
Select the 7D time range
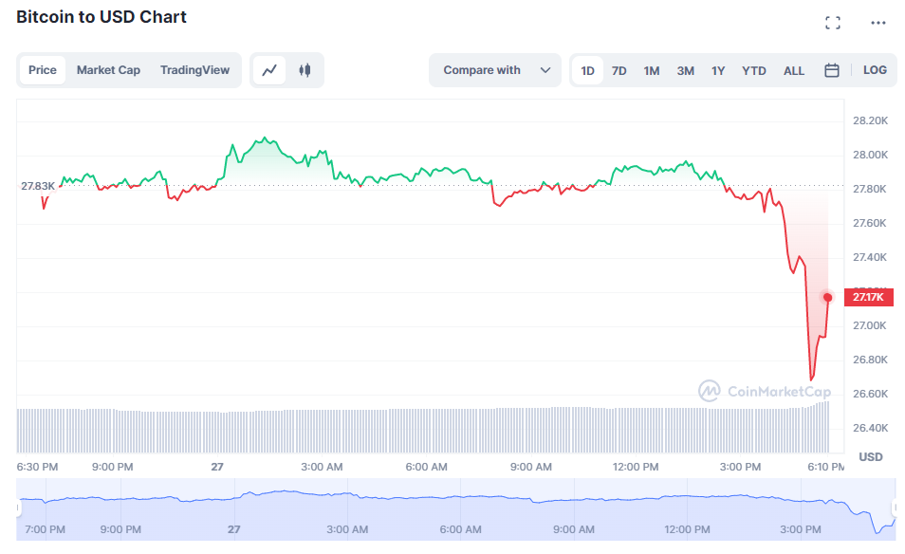pyautogui.click(x=619, y=70)
